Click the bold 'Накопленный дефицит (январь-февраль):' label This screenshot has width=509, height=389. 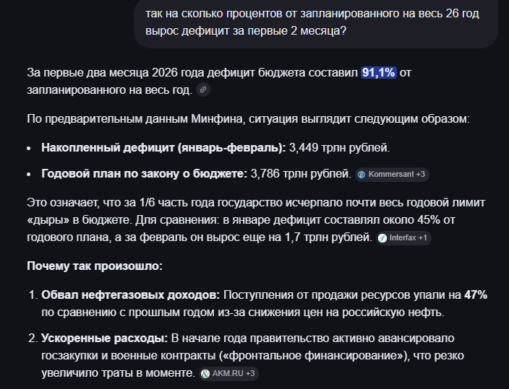(x=163, y=147)
